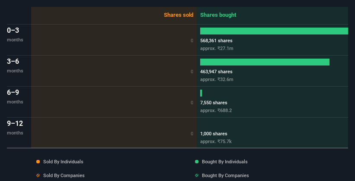Click the orange Sold By Individuals legend dot
The width and height of the screenshot is (355, 181).
(x=38, y=162)
